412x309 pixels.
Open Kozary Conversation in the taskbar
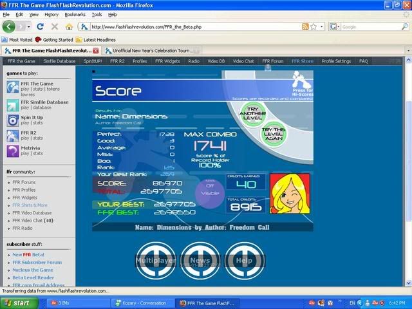click(142, 303)
